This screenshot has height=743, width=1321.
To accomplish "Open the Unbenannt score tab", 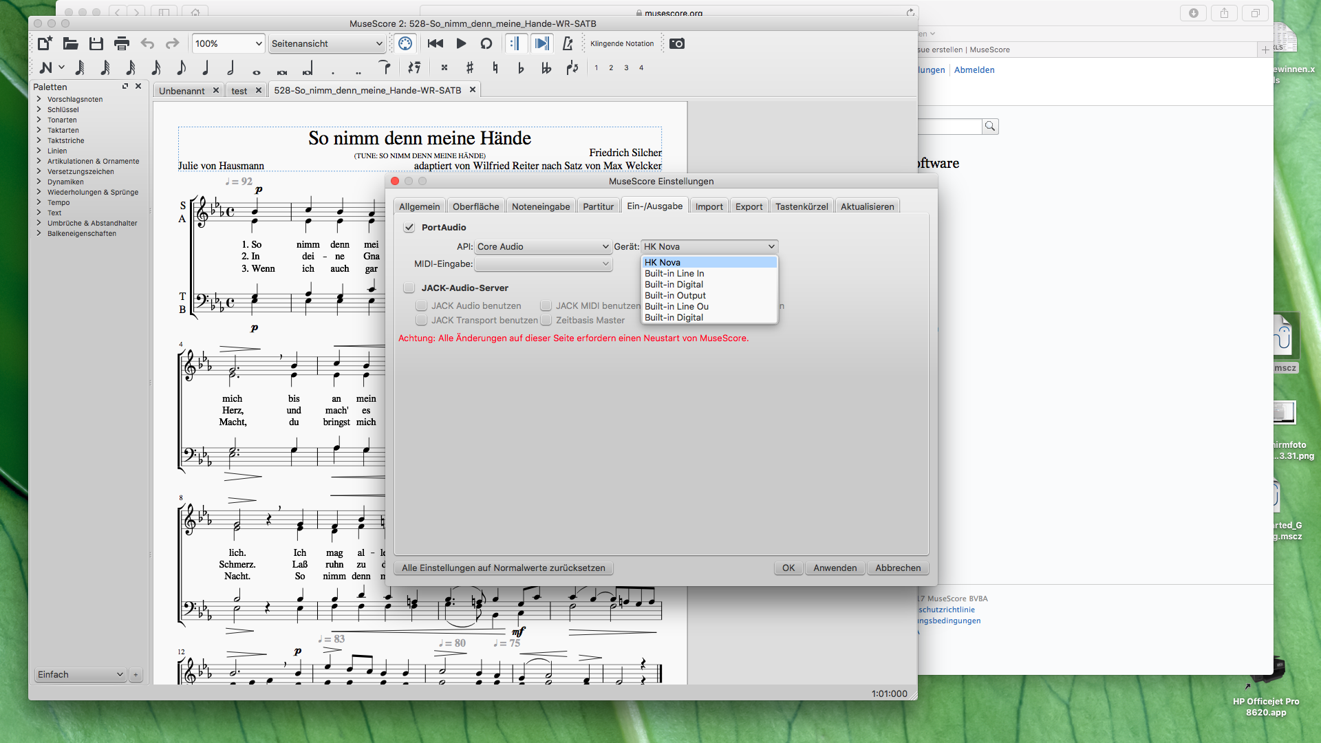I will [x=182, y=91].
